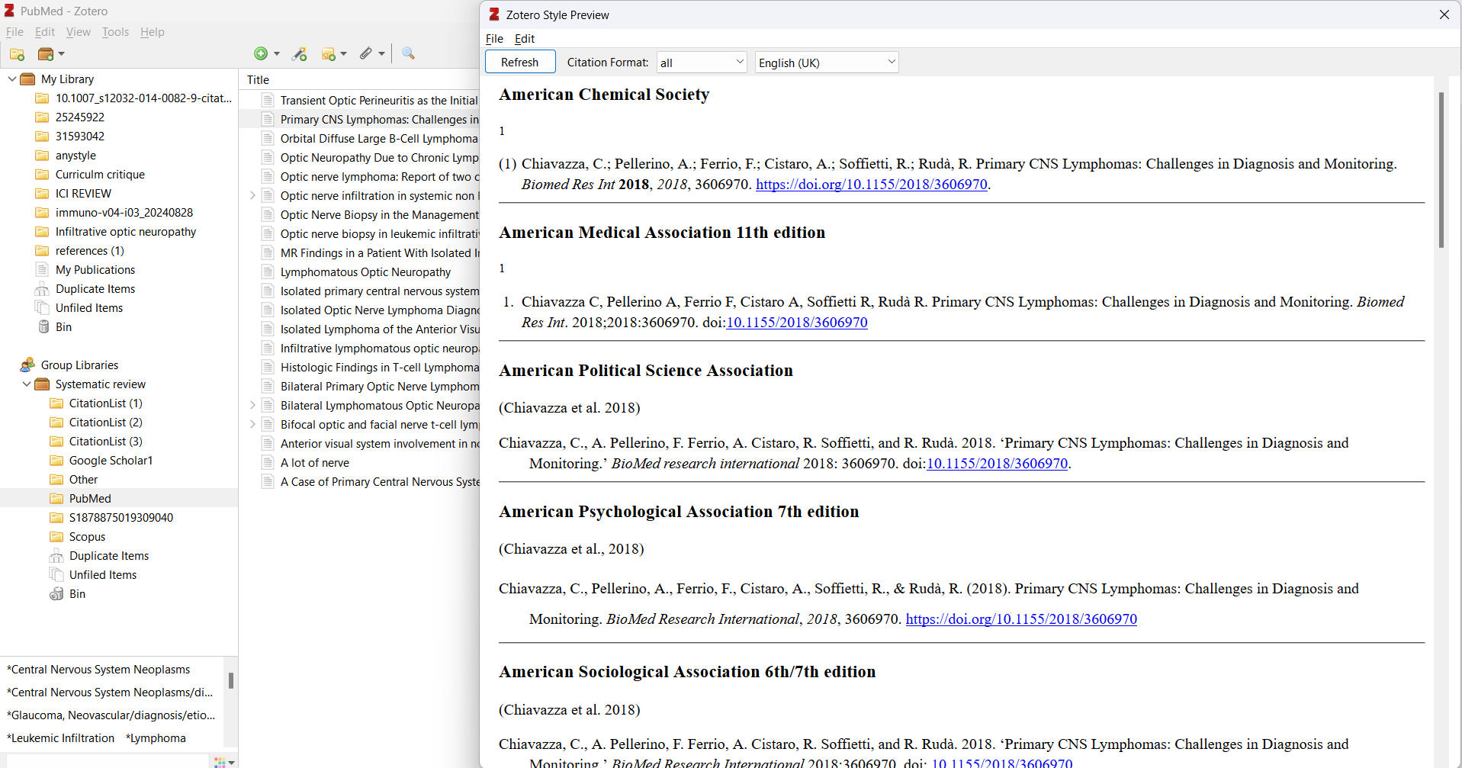Open the View menu in Zotero
Viewport: 1462px width, 768px height.
click(79, 32)
